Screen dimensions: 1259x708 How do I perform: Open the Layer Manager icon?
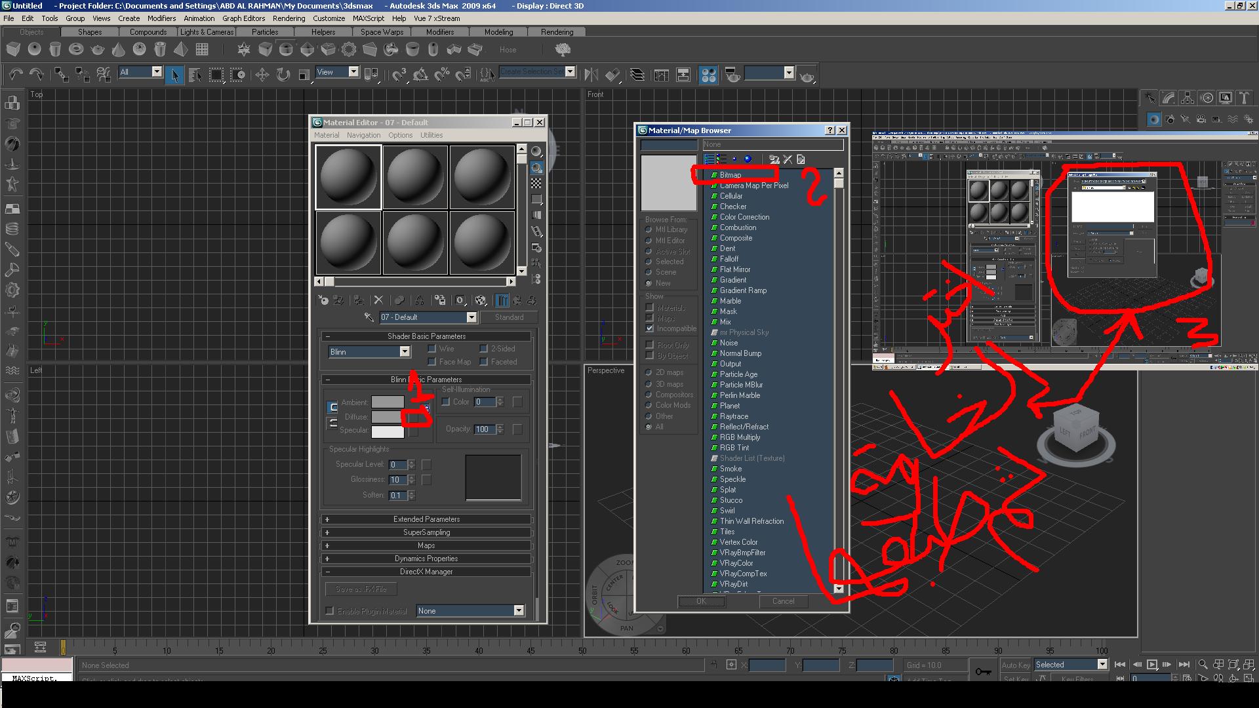pyautogui.click(x=637, y=75)
